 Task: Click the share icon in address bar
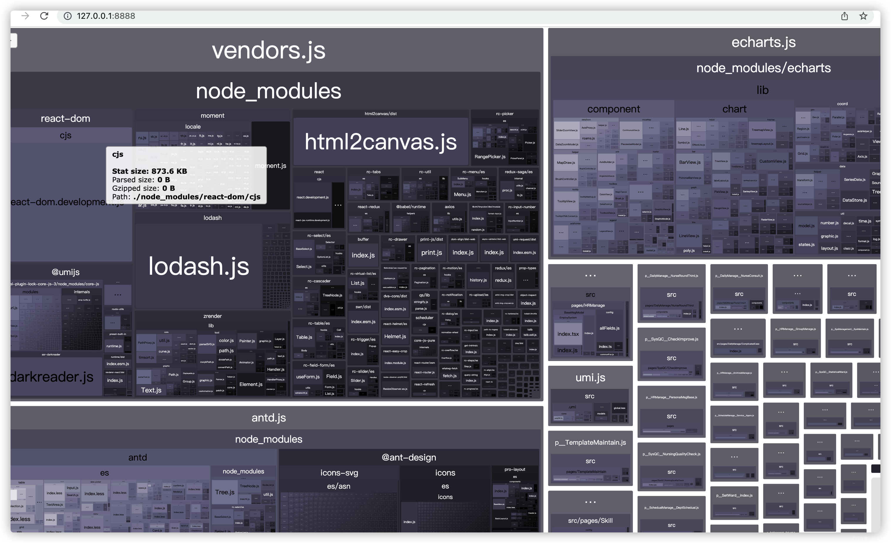(844, 16)
